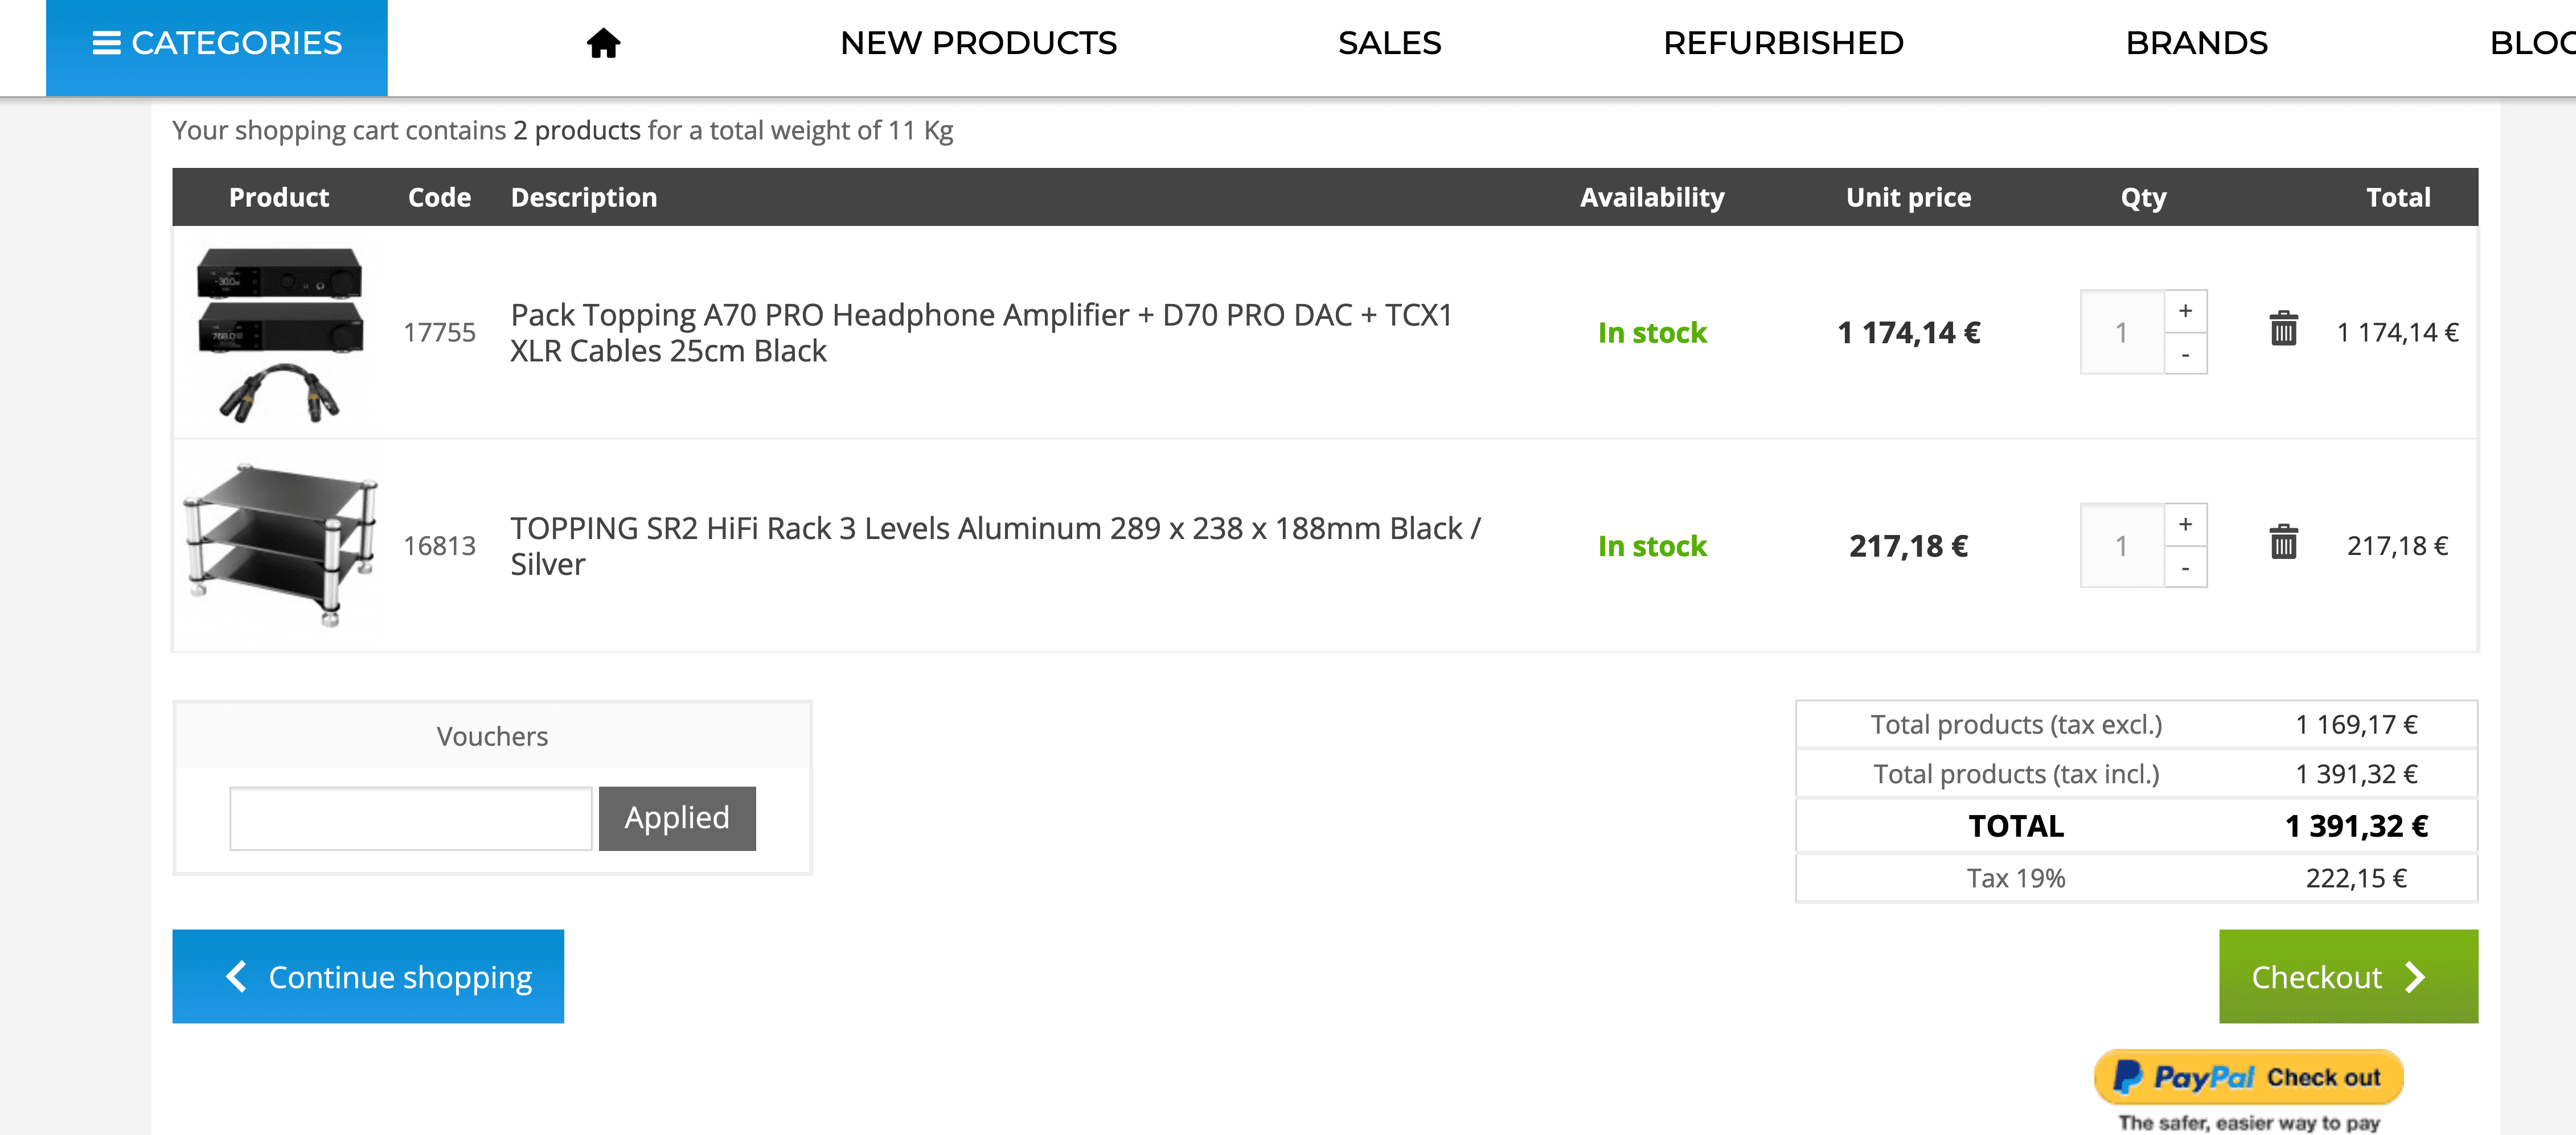
Task: Pay using the PayPal Check out button
Action: click(2248, 1077)
